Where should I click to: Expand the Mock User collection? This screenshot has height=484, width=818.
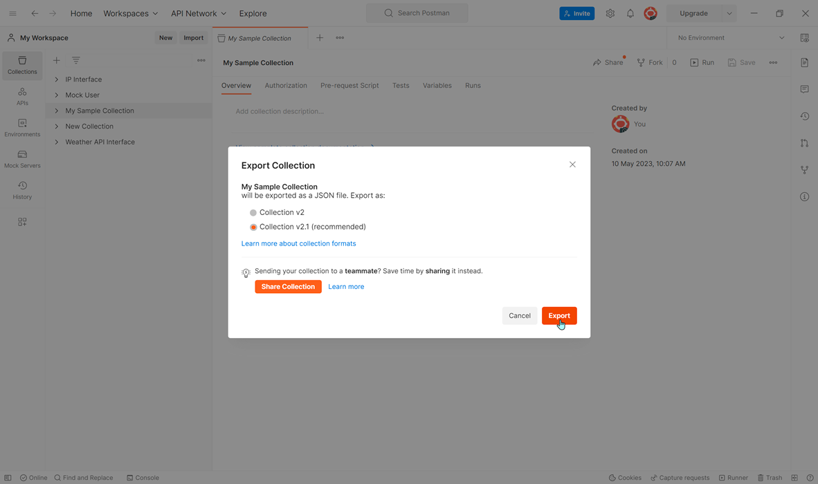[56, 95]
